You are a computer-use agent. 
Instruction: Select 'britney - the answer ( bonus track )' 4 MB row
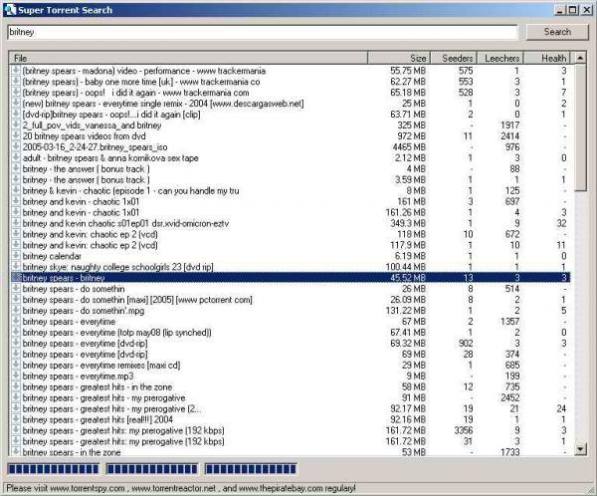[291, 168]
